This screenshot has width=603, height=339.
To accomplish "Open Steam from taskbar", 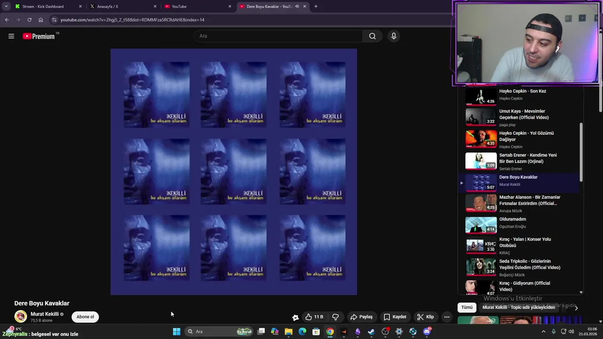I will coord(372,331).
